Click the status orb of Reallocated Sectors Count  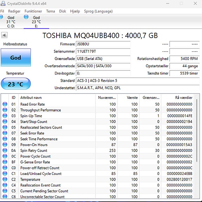[5, 127]
